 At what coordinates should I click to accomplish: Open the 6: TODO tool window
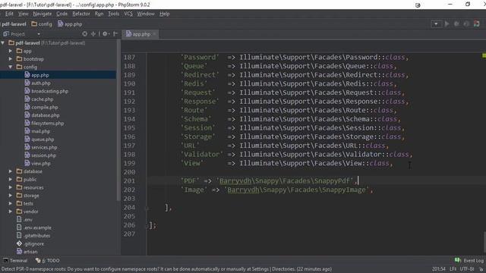[x=47, y=261]
